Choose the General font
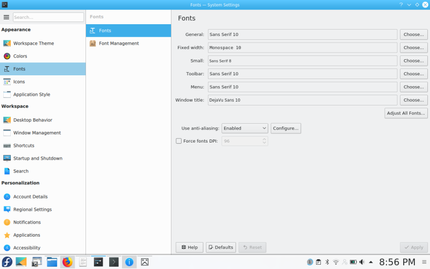Screen dimensions: 430x269 click(413, 34)
